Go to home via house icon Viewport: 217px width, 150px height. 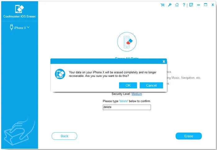177,5
